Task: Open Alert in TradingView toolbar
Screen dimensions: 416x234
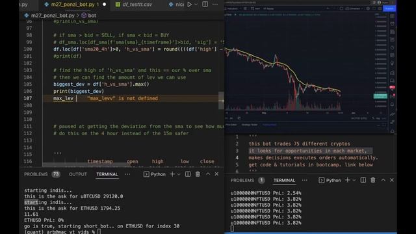Action: [x=255, y=8]
